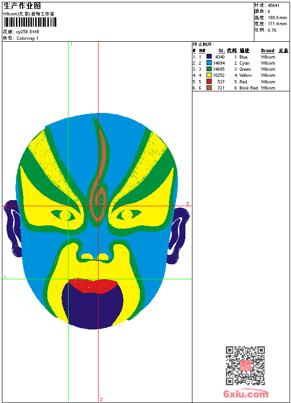Click the 元素 column header
291x403 pixels.
tap(283, 51)
